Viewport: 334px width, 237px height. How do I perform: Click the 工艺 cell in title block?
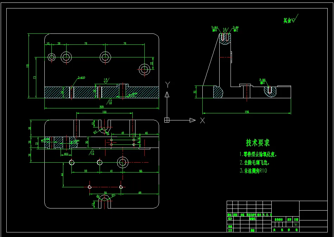click(230, 230)
